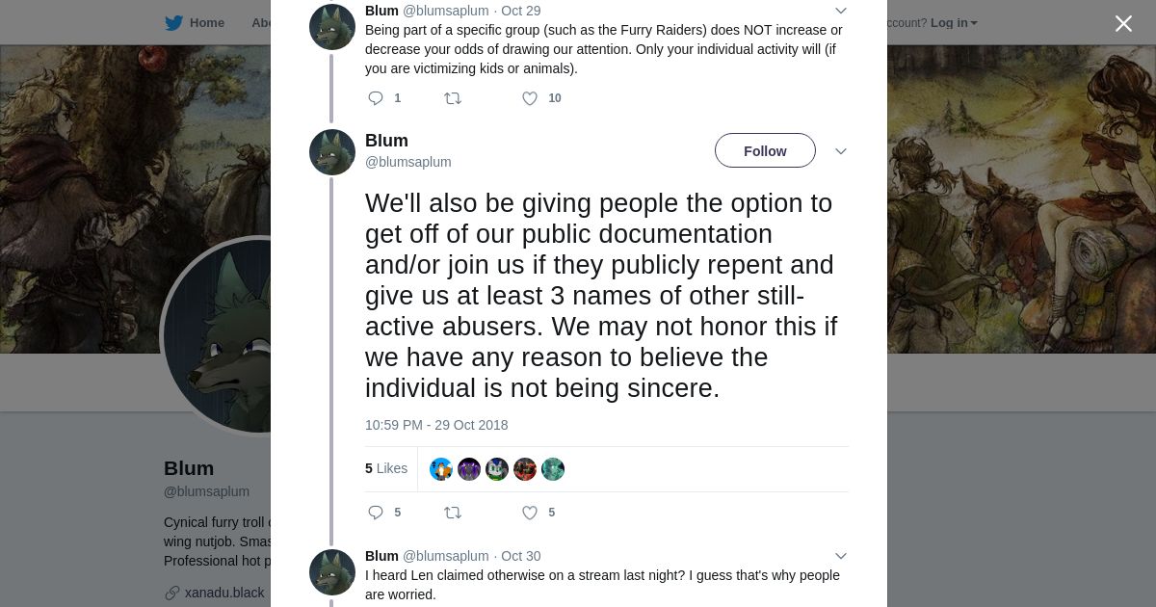
Task: Open Blum's avatar on the main tweet
Action: [332, 152]
